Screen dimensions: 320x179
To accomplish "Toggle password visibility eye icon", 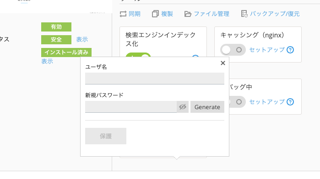I will pos(183,107).
